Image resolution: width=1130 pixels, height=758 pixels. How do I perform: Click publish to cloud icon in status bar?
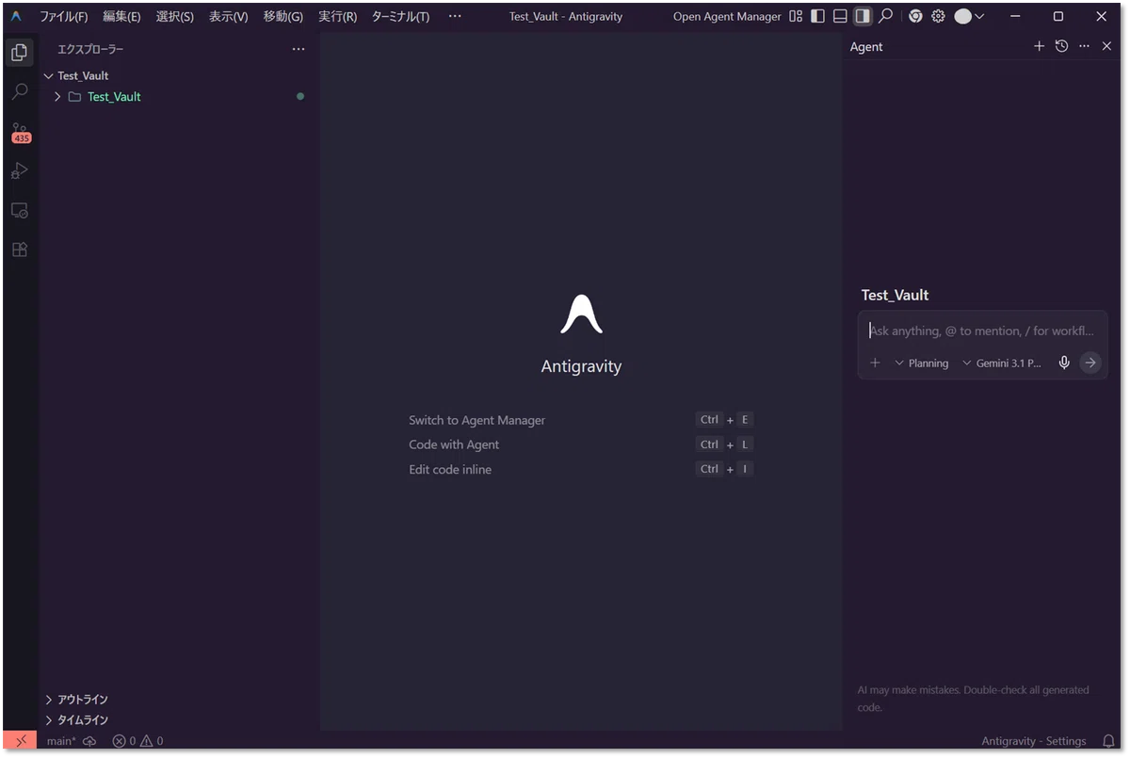pyautogui.click(x=89, y=741)
